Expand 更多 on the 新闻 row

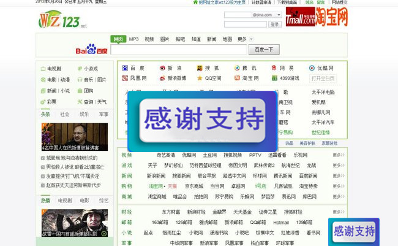click(339, 176)
